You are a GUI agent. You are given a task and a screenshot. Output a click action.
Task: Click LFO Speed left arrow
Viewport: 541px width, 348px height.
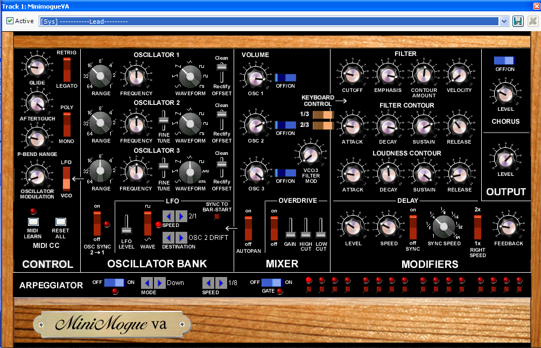coord(168,216)
